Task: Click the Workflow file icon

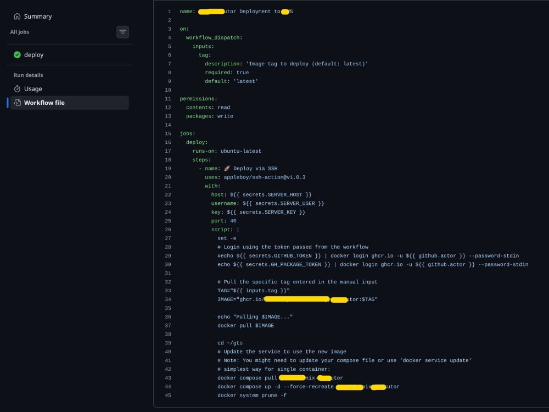Action: [17, 103]
